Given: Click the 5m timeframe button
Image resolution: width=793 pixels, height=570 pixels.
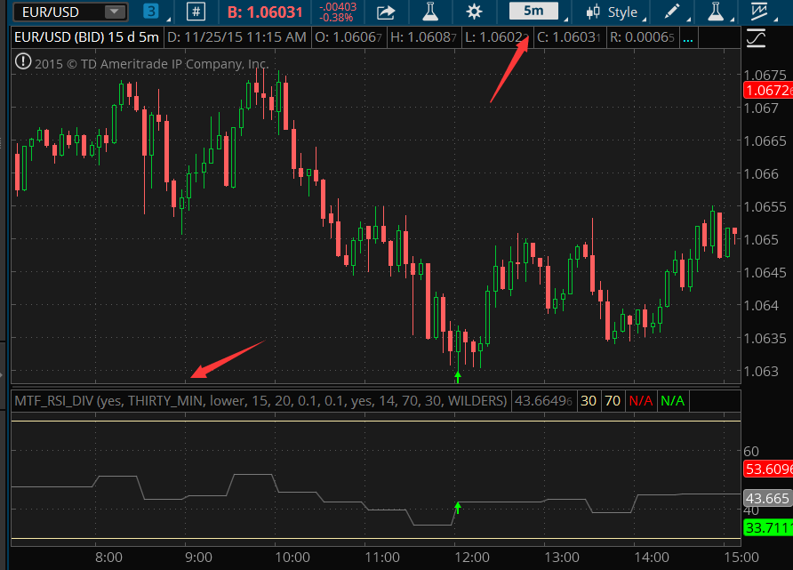Looking at the screenshot, I should pyautogui.click(x=533, y=11).
